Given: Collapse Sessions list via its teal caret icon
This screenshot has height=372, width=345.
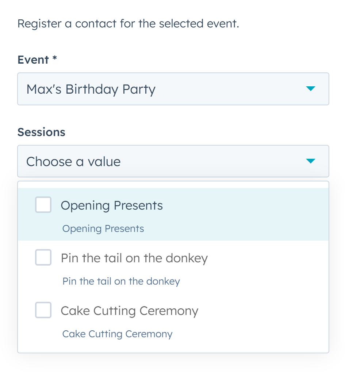Looking at the screenshot, I should (310, 161).
